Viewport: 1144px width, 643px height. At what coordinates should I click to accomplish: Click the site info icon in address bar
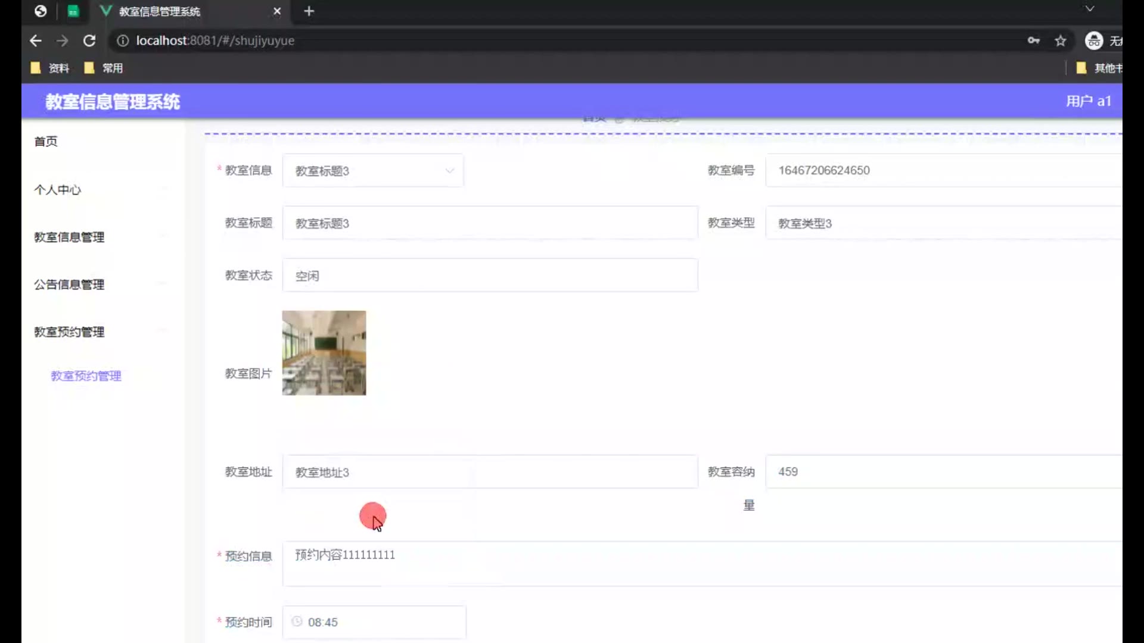pyautogui.click(x=123, y=40)
